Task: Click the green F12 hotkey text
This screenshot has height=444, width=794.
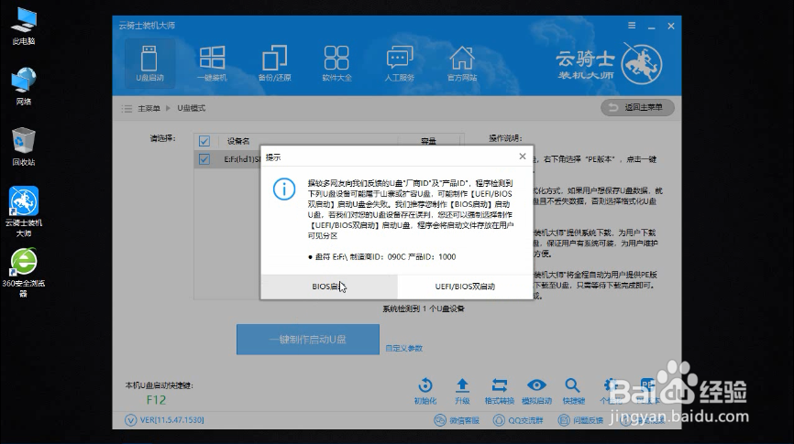Action: click(x=156, y=400)
